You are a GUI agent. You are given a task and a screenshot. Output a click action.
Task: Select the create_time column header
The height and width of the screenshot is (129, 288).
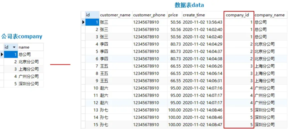click(x=194, y=15)
